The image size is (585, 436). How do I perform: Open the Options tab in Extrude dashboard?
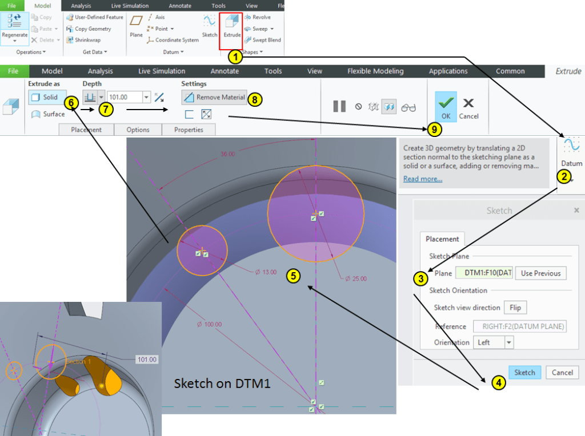point(138,130)
